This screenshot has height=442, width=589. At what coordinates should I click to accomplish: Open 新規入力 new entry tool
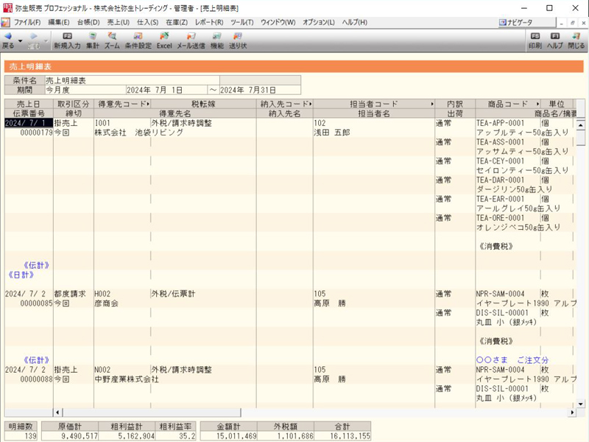point(67,41)
